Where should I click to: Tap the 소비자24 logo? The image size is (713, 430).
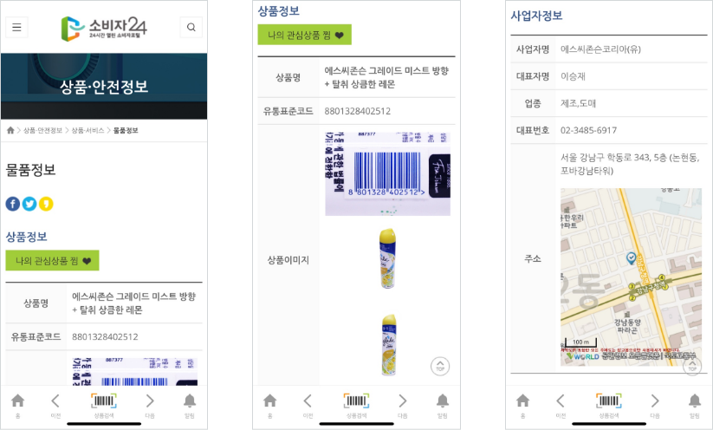coord(104,29)
